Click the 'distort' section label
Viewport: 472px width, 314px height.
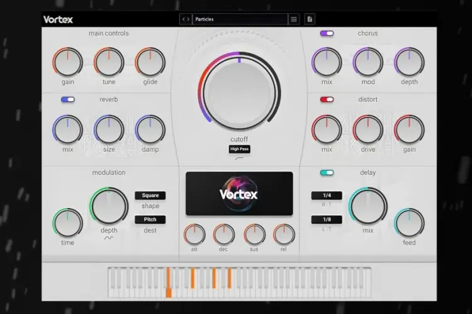click(x=368, y=99)
